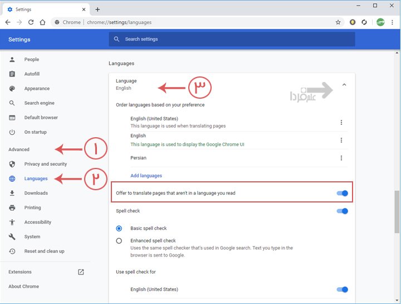Disable offer to translate pages toggle

tap(342, 193)
